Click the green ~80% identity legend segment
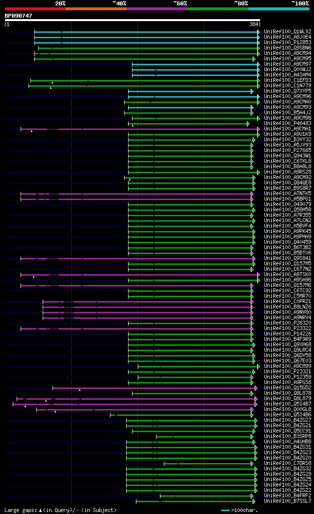Screen dimensions: 314x514 click(218, 9)
